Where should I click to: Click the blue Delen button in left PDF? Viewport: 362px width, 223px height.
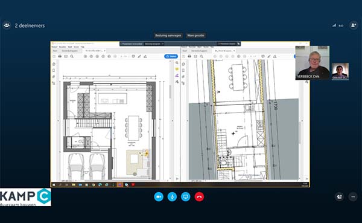click(x=171, y=56)
